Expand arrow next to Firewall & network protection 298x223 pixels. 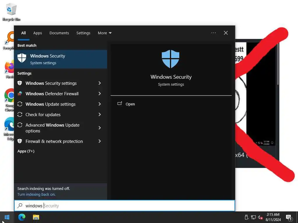(x=100, y=141)
